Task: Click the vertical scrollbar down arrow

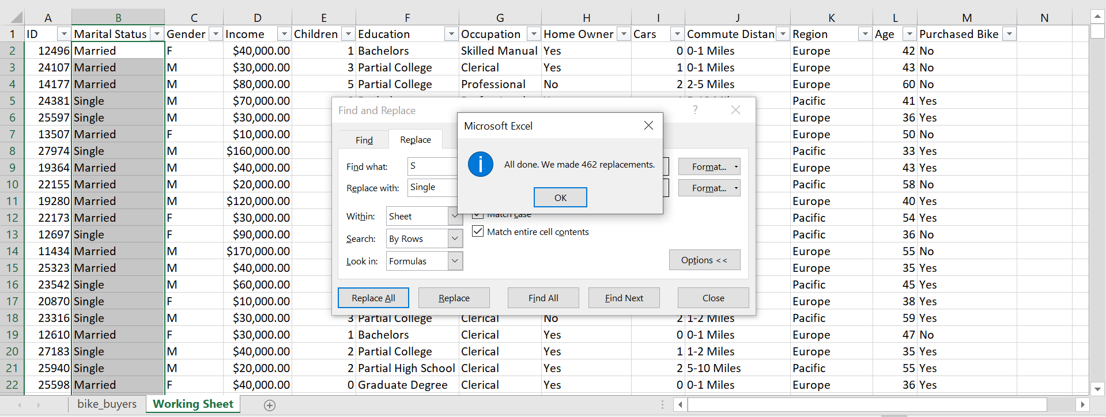Action: (1097, 389)
